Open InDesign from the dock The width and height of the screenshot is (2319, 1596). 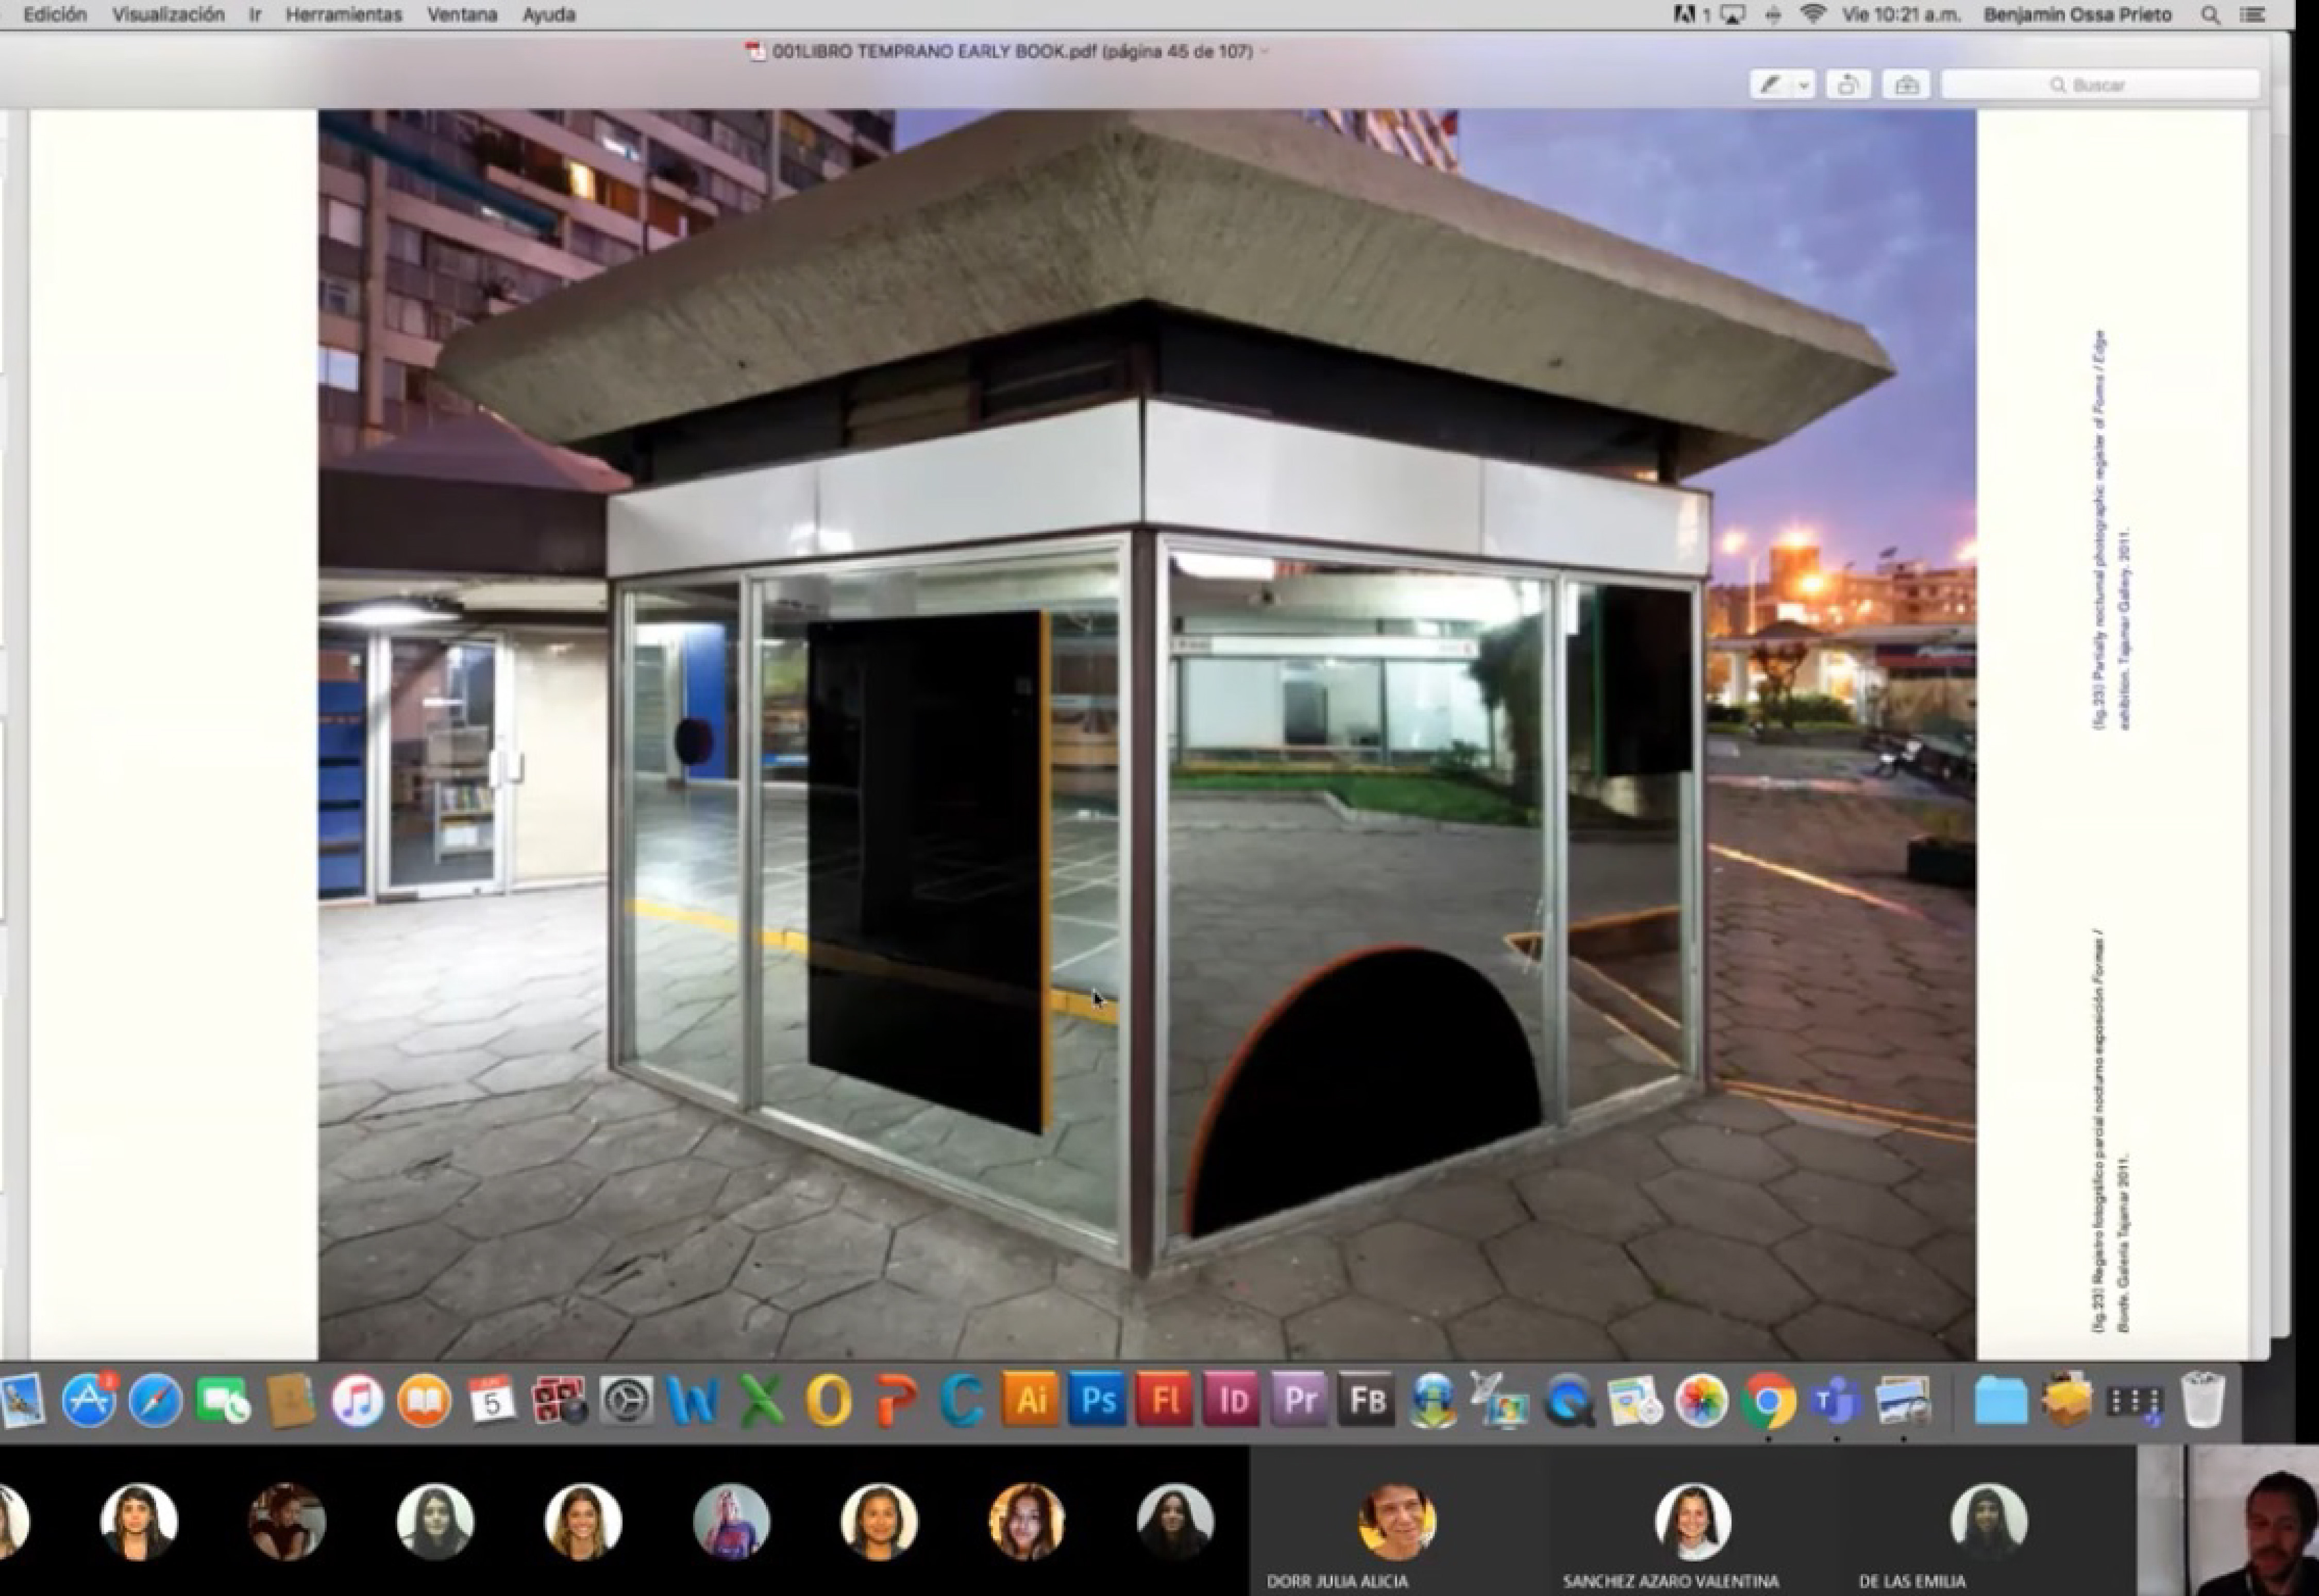[x=1232, y=1400]
